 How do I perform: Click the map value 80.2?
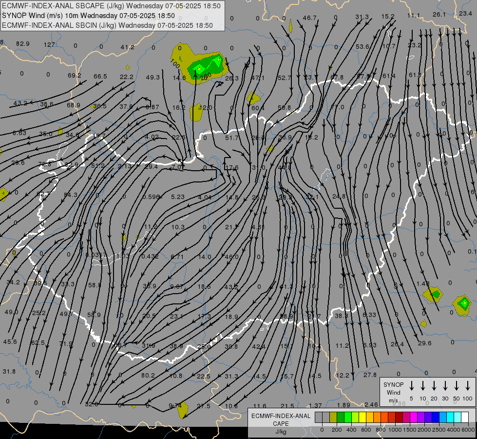click(148, 375)
